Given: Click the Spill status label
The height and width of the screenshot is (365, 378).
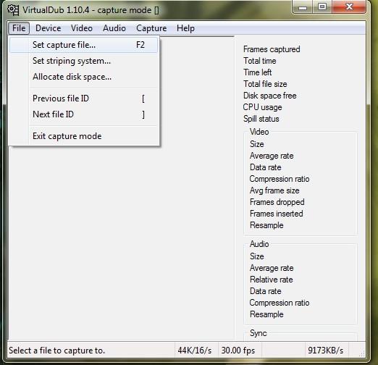Looking at the screenshot, I should coord(261,119).
